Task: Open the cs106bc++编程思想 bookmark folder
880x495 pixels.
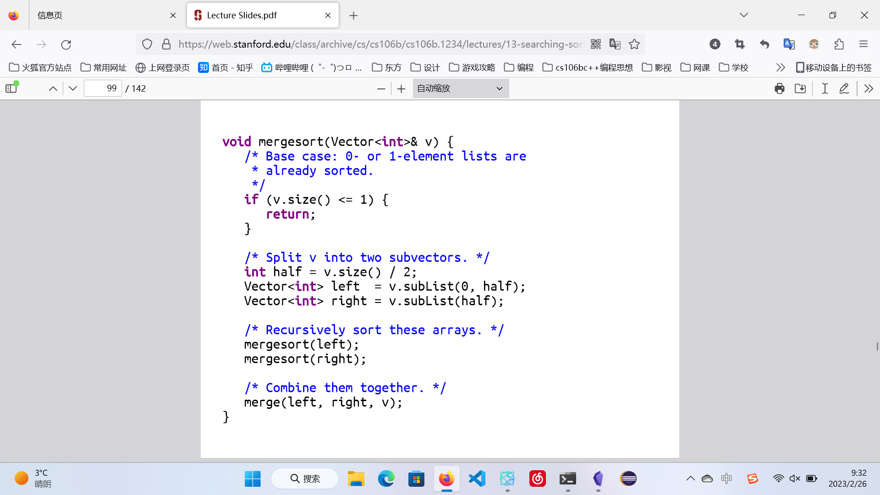Action: 588,67
